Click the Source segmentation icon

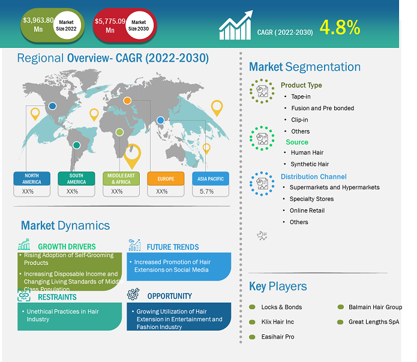[x=262, y=137]
